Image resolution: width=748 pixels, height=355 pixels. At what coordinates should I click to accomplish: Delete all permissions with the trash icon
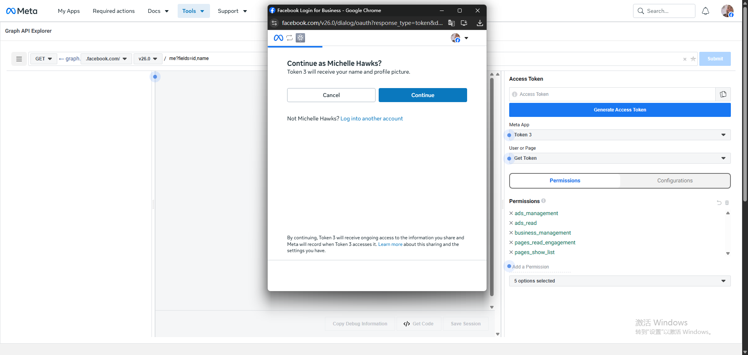coord(727,203)
